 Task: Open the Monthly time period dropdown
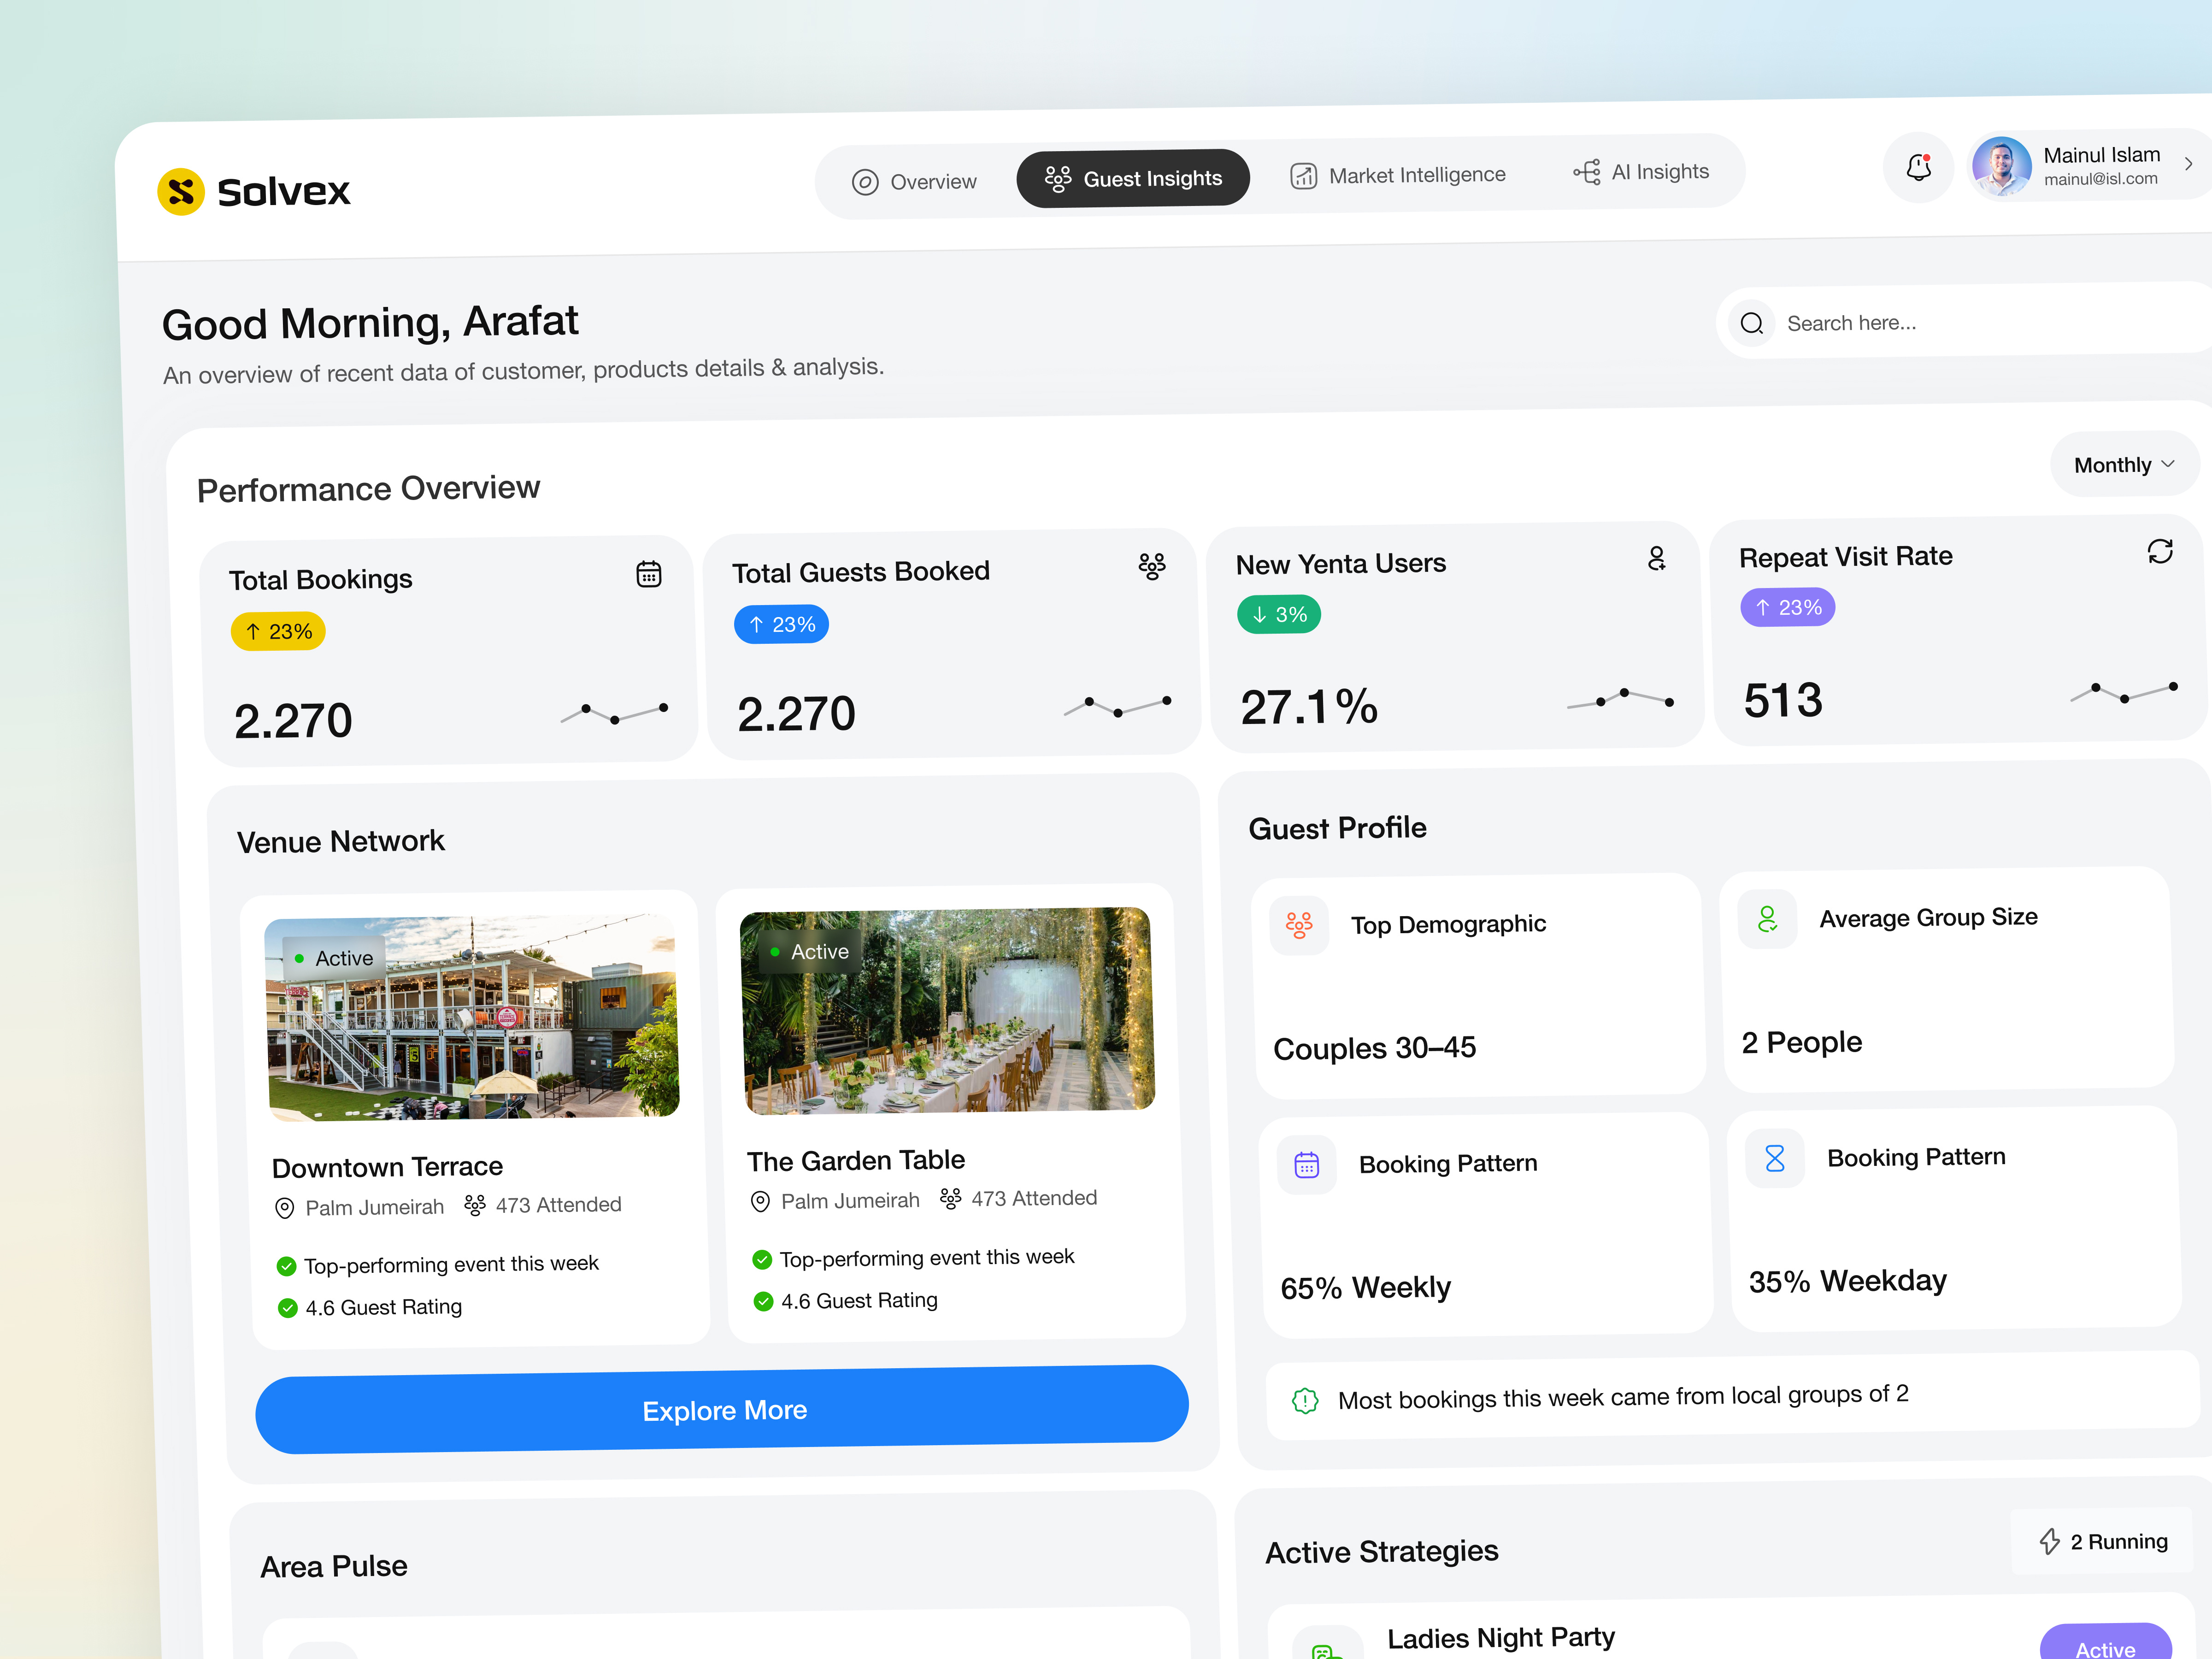point(2122,464)
